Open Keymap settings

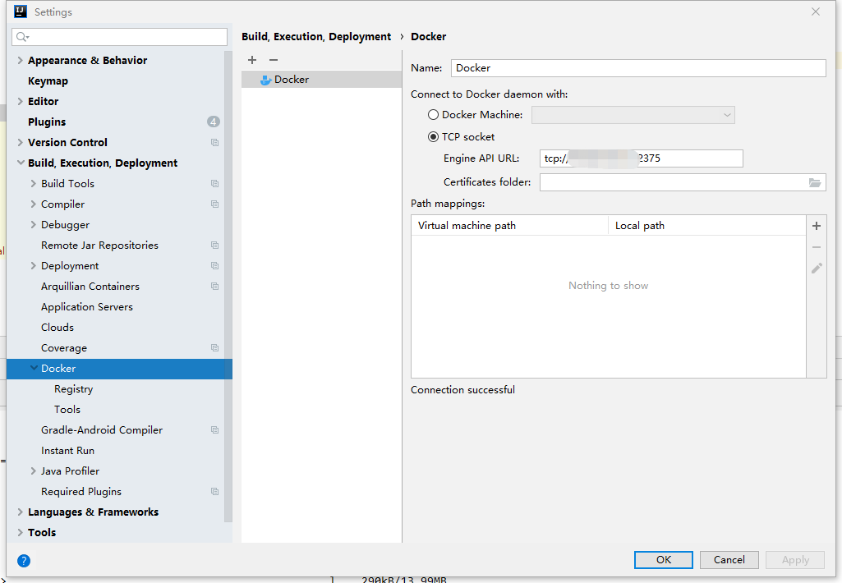(48, 81)
